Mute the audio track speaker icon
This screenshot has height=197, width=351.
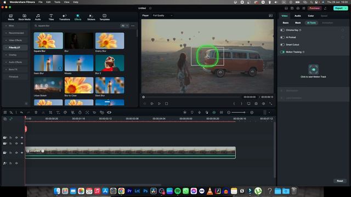click(x=16, y=163)
